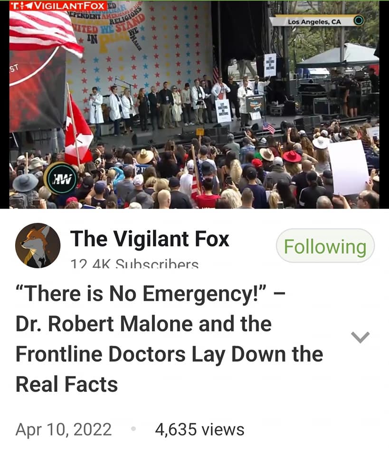This screenshot has width=389, height=456.
Task: Expand the video description chevron
Action: pos(360,337)
